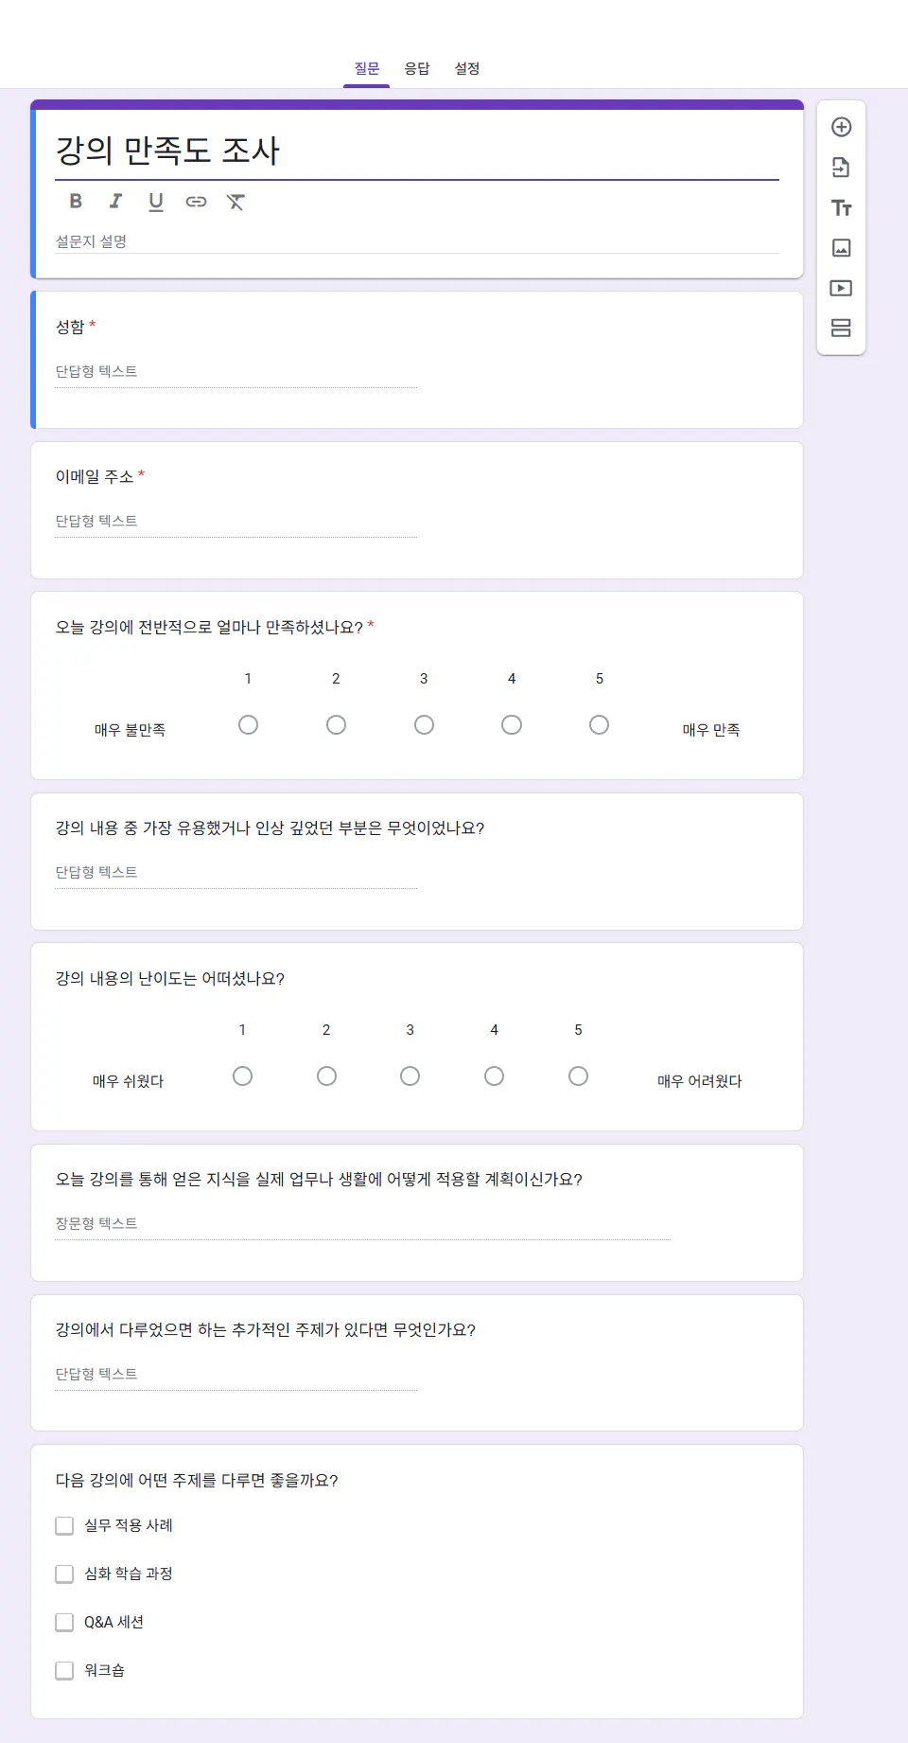Check the 실무 적용 사례 option

[x=64, y=1525]
